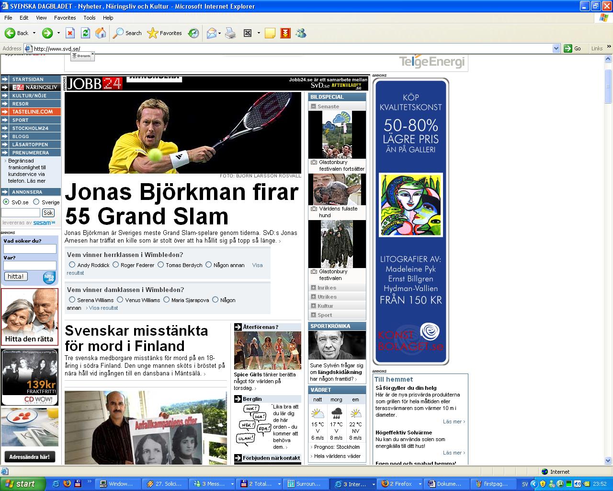Image resolution: width=613 pixels, height=491 pixels.
Task: Click the yellow note toolbar icon
Action: coord(270,33)
